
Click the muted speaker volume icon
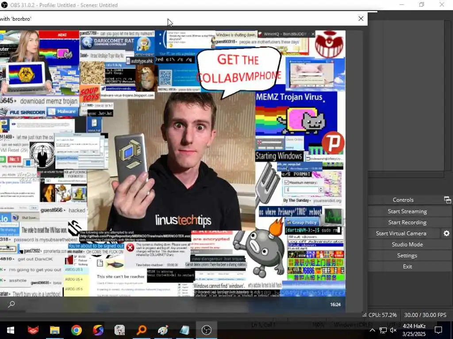click(x=393, y=330)
